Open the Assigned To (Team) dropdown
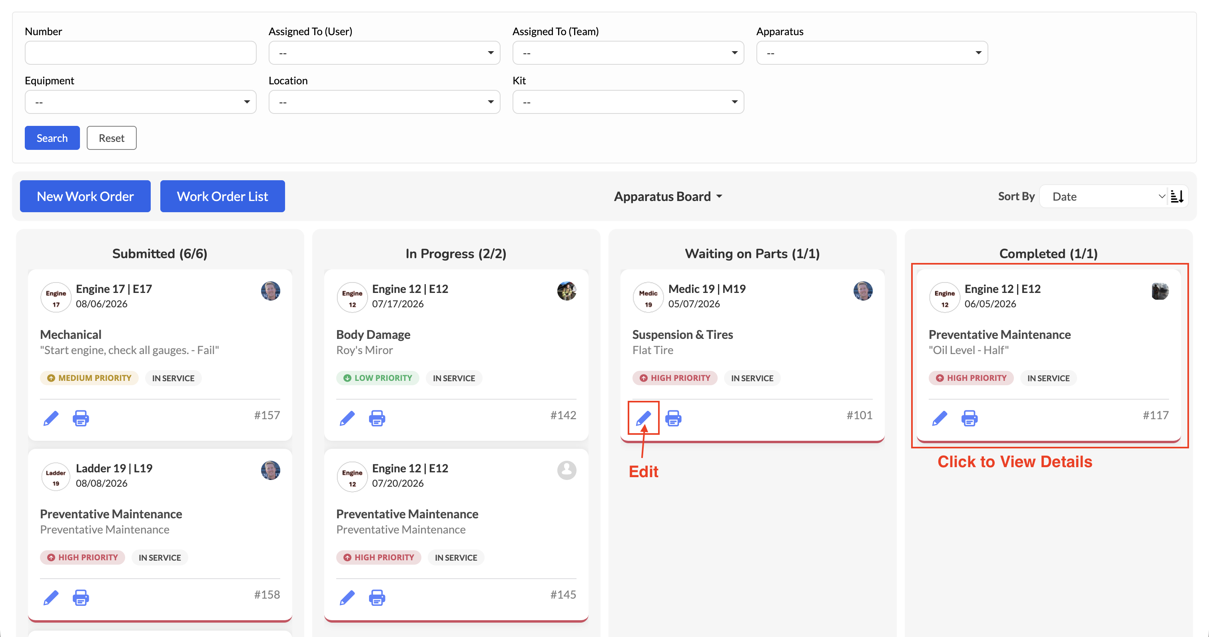1209x637 pixels. (628, 52)
